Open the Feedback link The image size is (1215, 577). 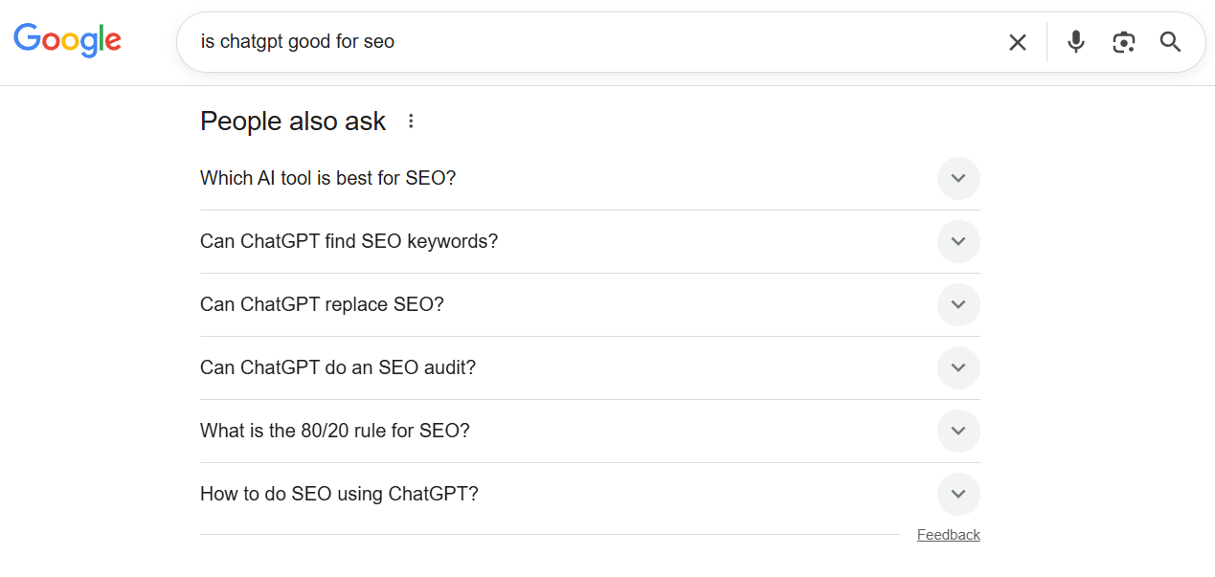[948, 534]
